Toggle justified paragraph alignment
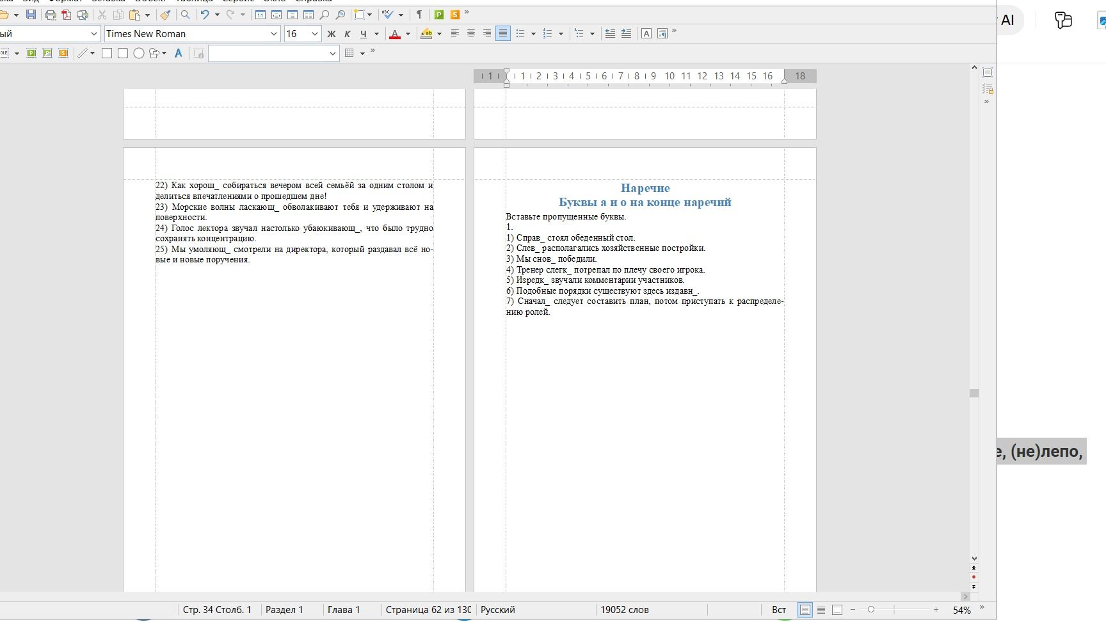 point(503,34)
